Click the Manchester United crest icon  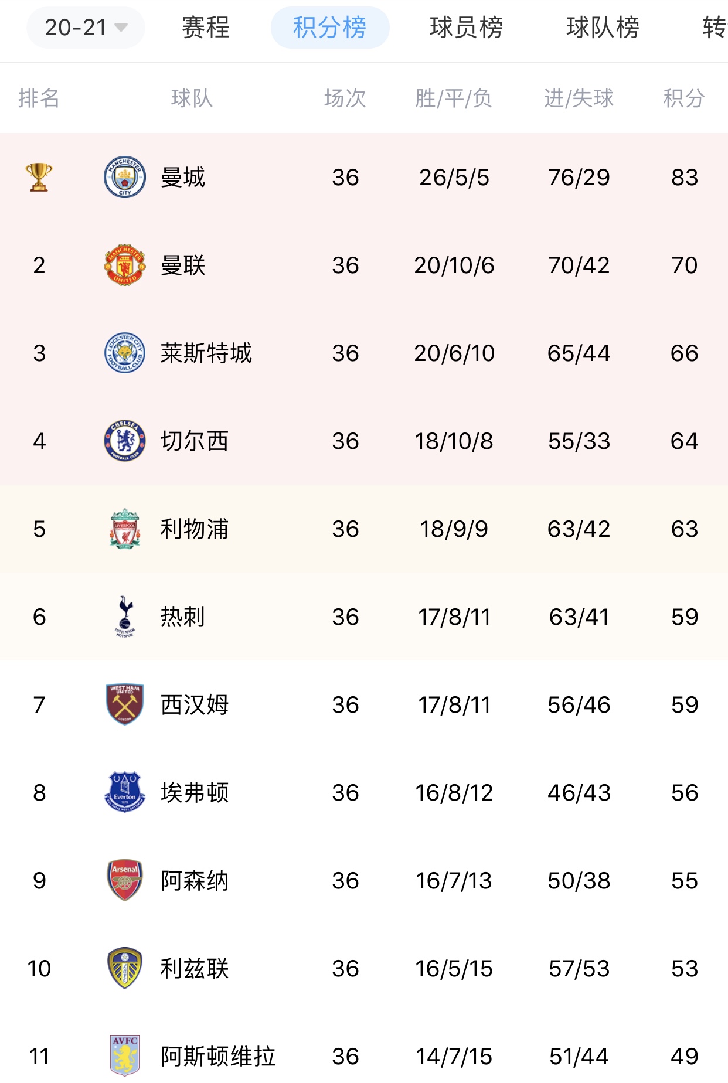125,265
